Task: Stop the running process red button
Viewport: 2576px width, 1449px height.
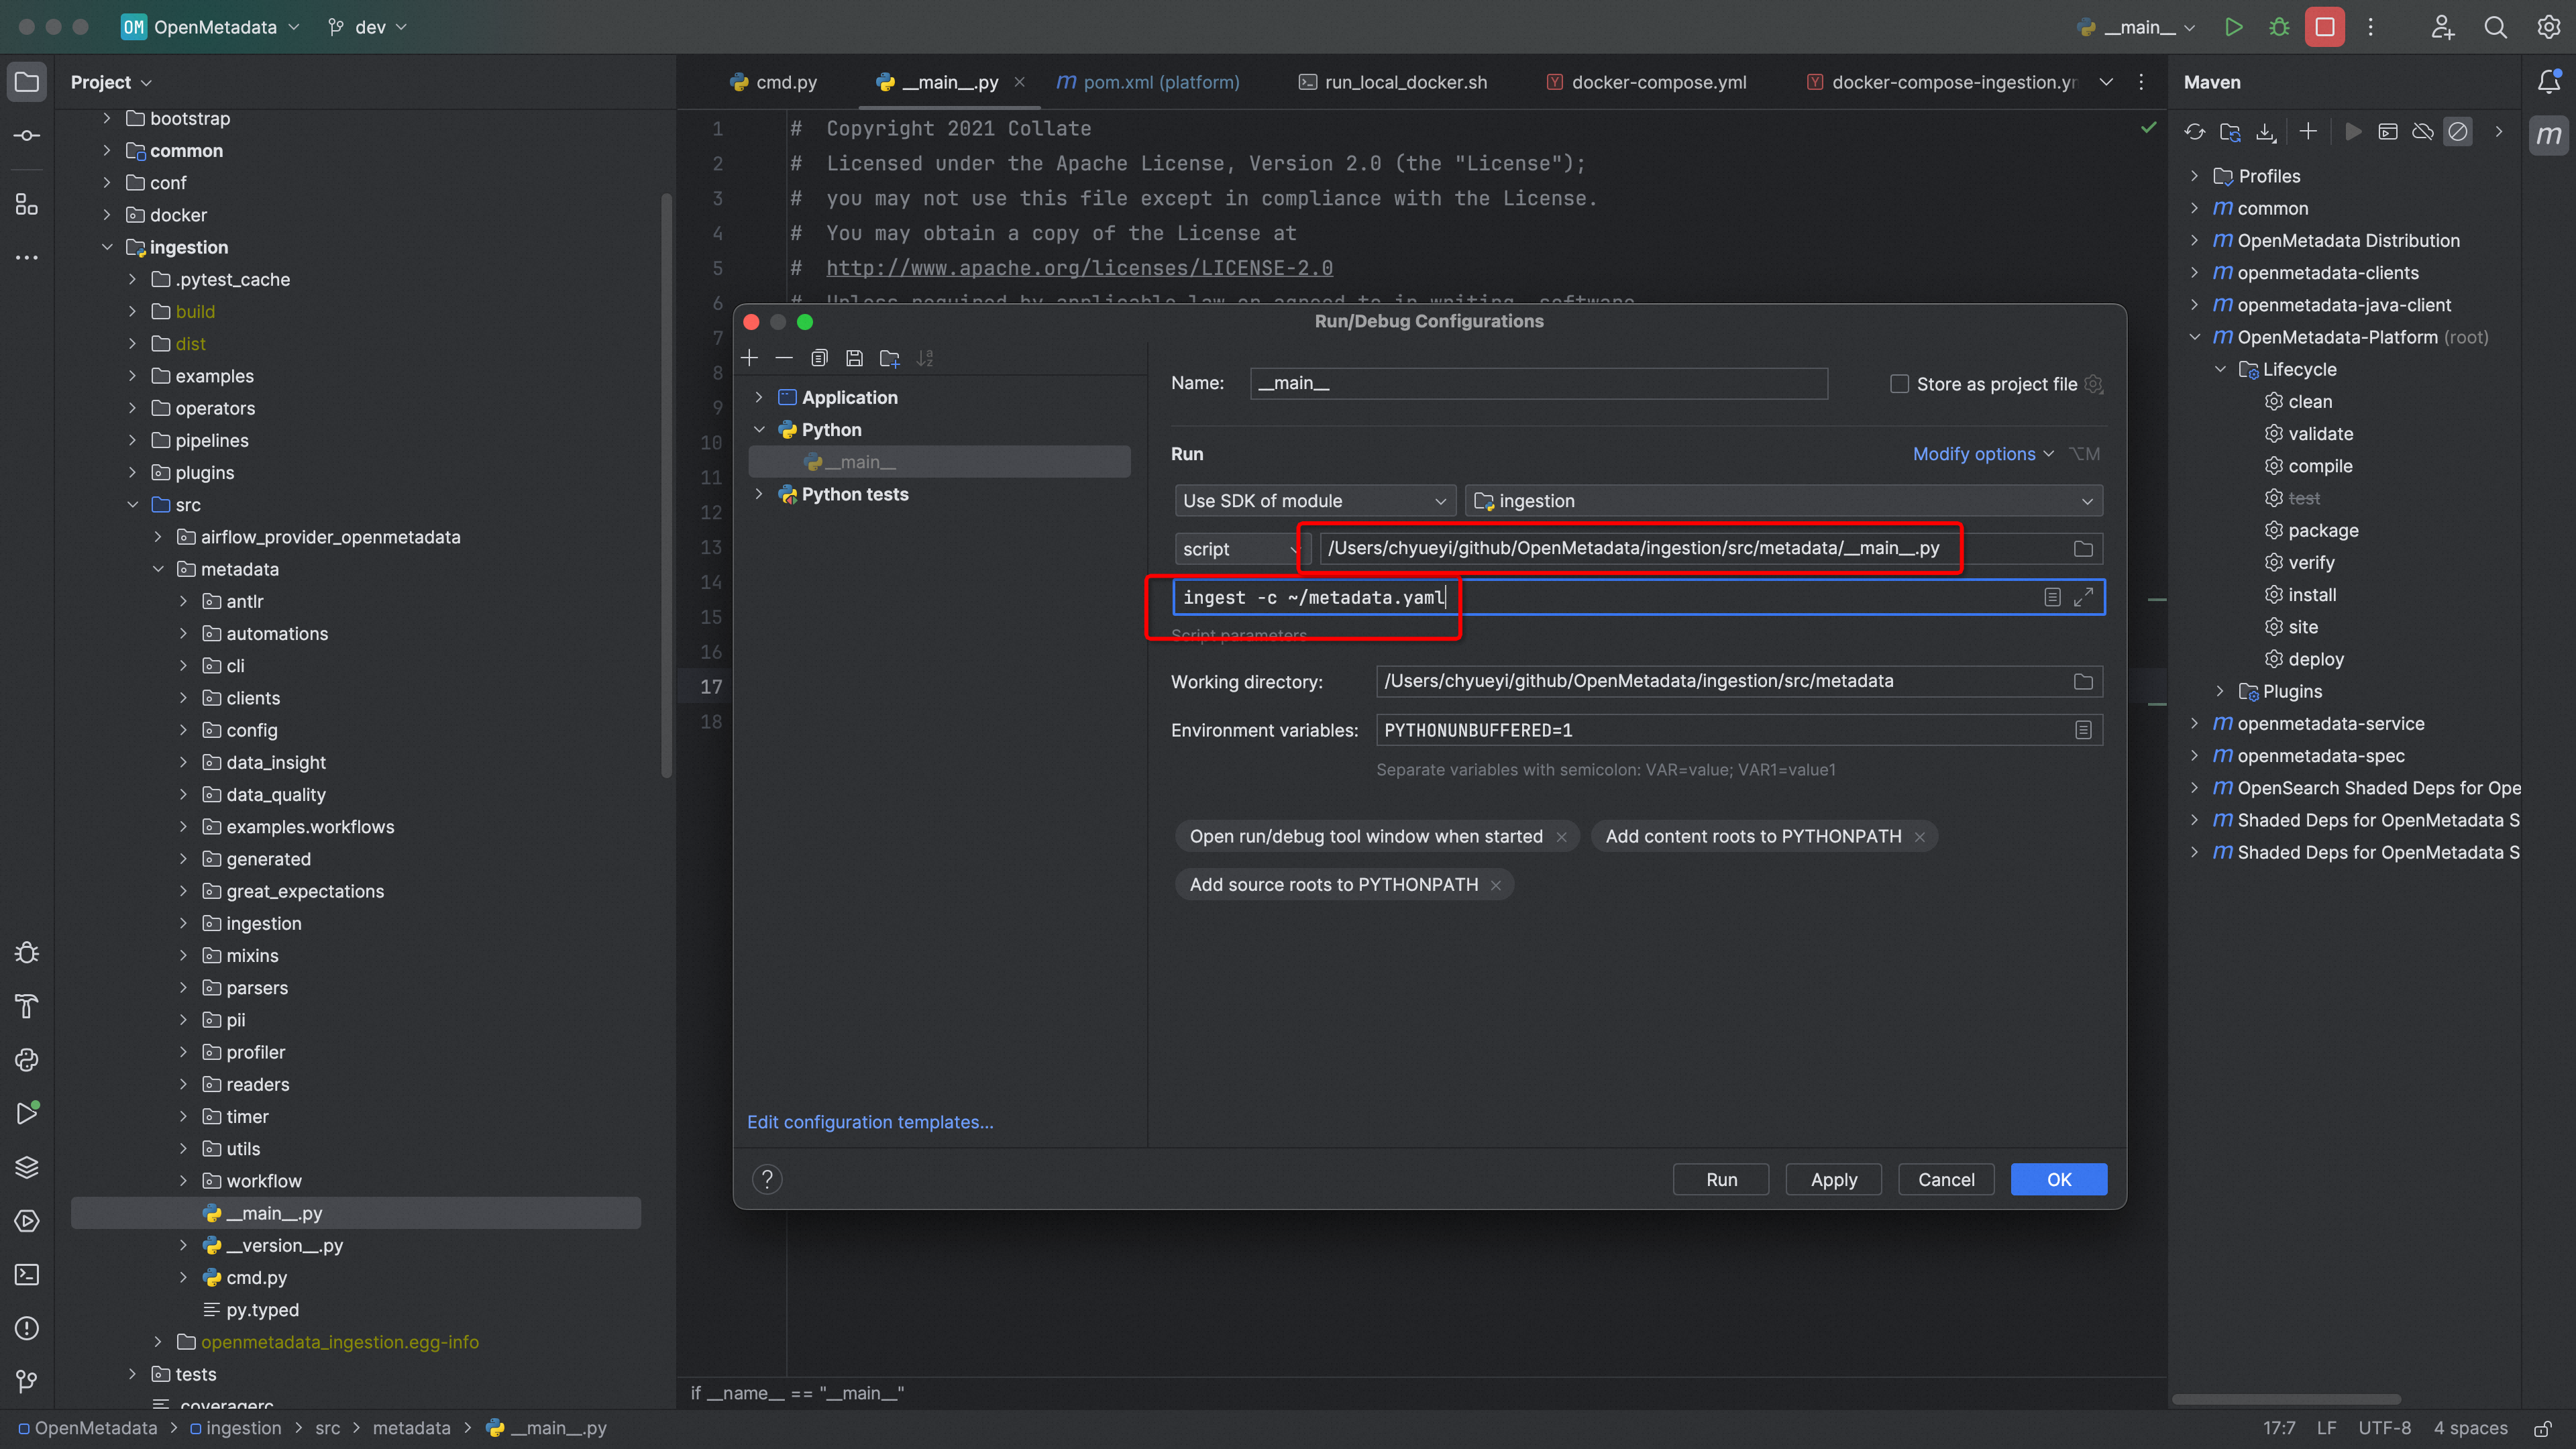Action: pyautogui.click(x=2325, y=27)
